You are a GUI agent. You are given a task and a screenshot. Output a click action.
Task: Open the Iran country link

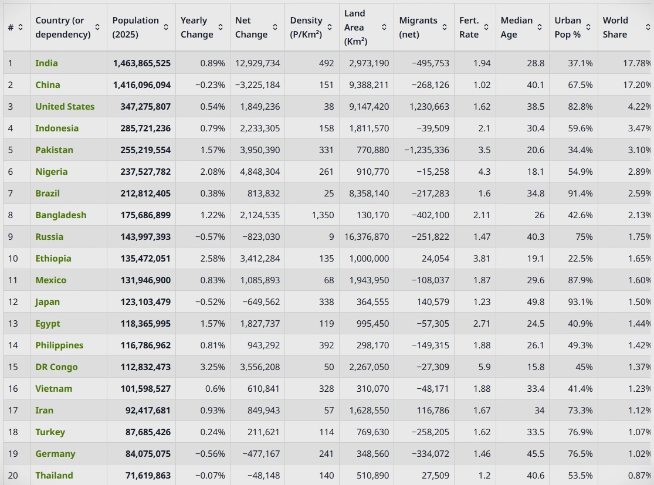coord(44,410)
